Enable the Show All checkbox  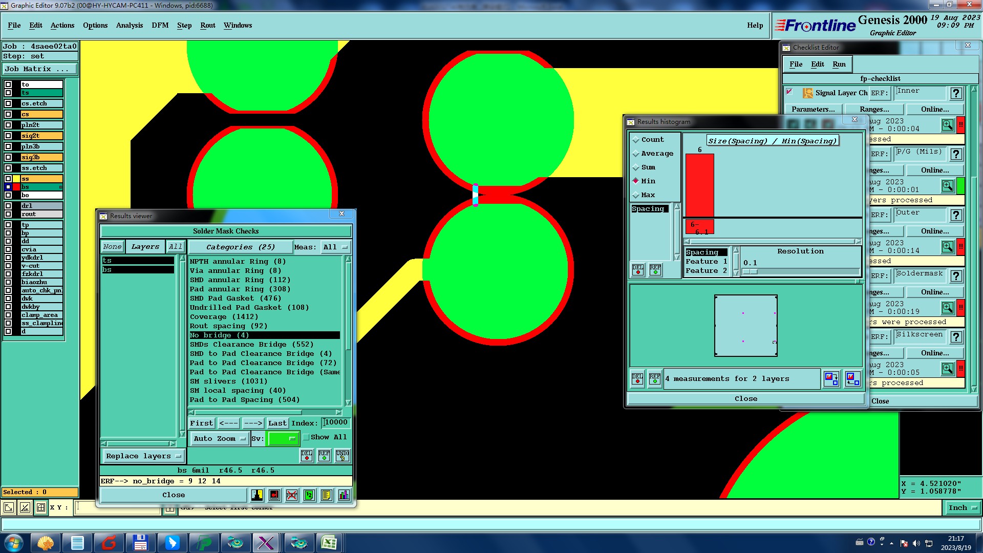[306, 437]
